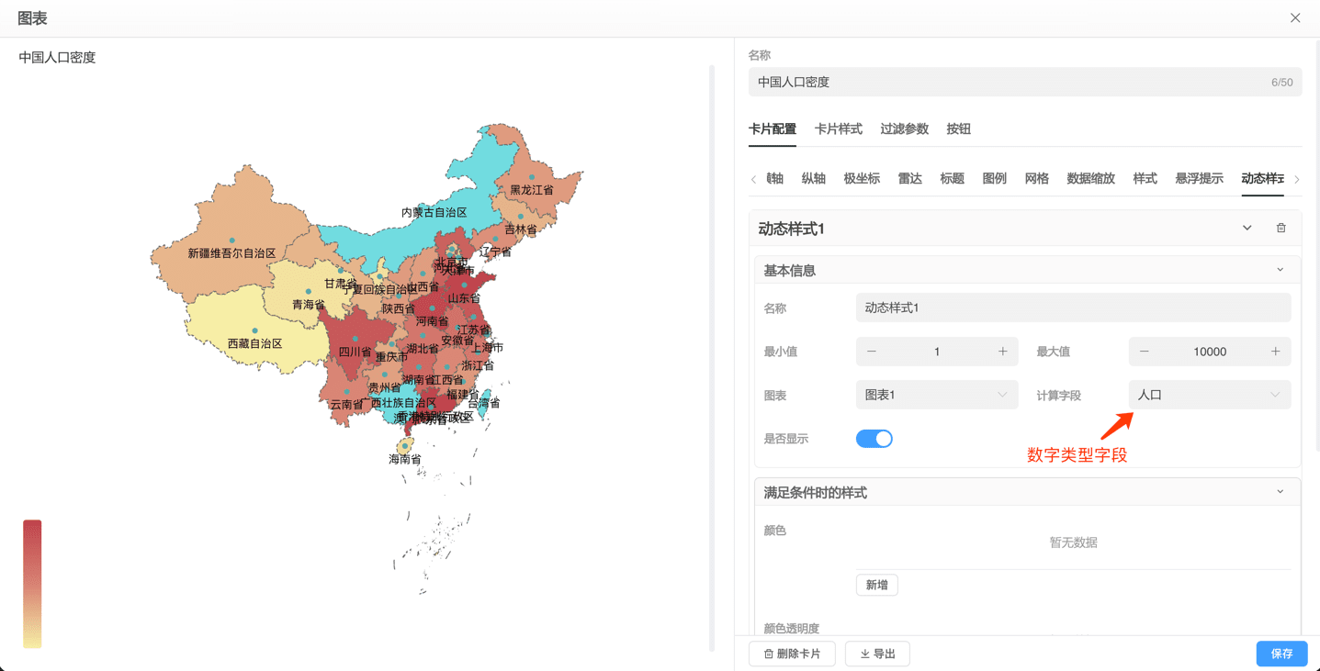Click the 新增 button under 颜色

[x=876, y=584]
